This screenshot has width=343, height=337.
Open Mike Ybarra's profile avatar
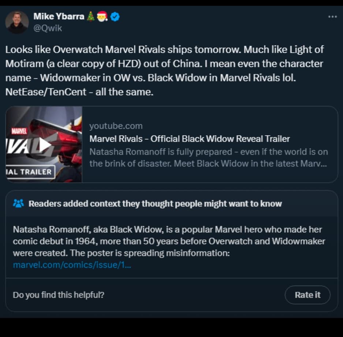click(17, 22)
